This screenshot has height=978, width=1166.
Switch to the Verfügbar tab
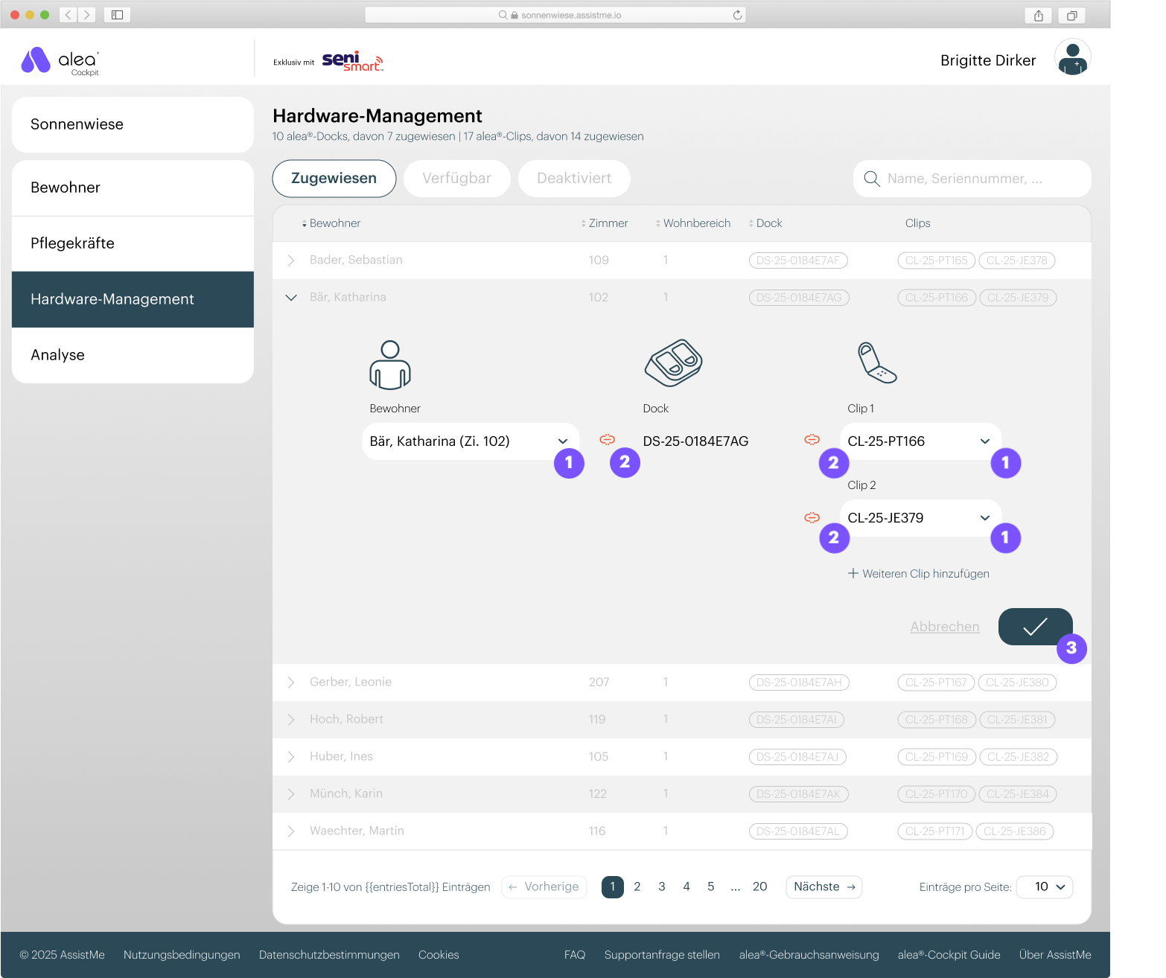(456, 179)
